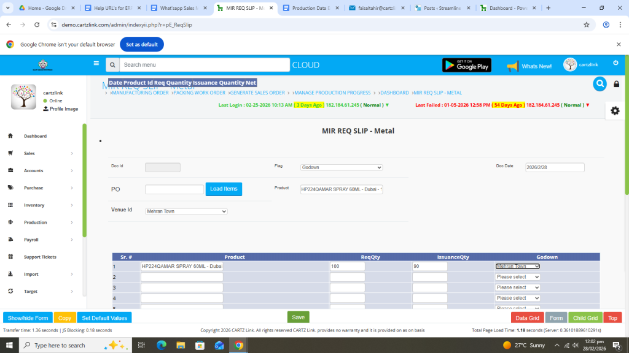This screenshot has width=629, height=353.
Task: Expand the Sales sidebar menu
Action: pos(41,153)
